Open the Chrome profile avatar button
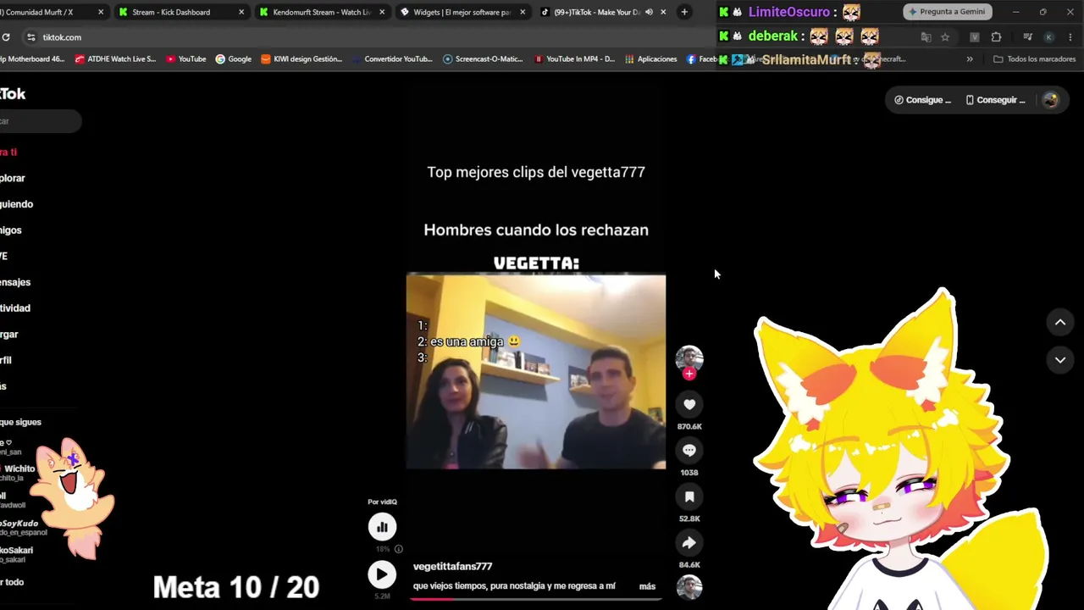The width and height of the screenshot is (1084, 610). pyautogui.click(x=1048, y=37)
